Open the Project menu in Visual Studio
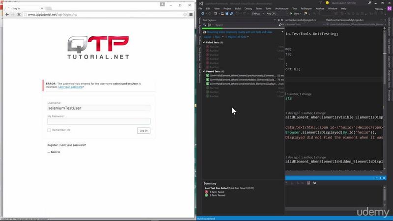The image size is (393, 221). pos(227,8)
